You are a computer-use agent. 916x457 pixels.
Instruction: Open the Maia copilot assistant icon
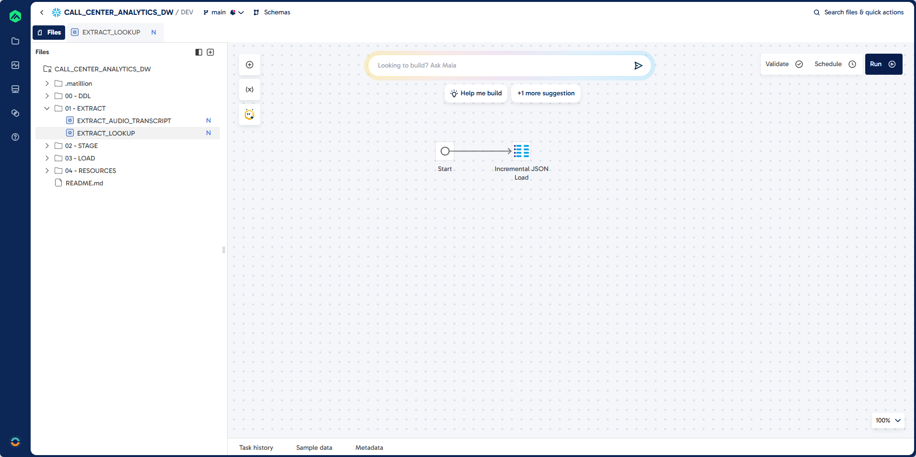click(249, 114)
